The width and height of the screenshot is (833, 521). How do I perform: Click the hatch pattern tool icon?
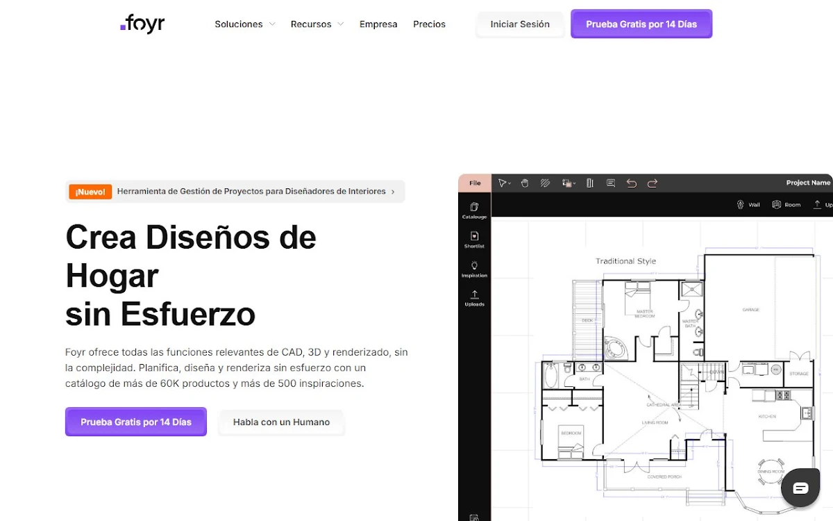click(546, 183)
